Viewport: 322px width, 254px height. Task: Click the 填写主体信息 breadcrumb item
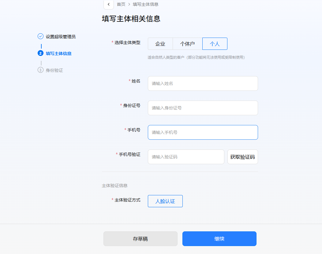[x=145, y=4]
